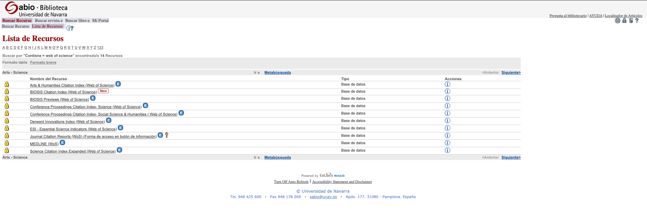Click padlock icon for MEDLINE (WoS) row
This screenshot has width=647, height=223.
pyautogui.click(x=7, y=143)
